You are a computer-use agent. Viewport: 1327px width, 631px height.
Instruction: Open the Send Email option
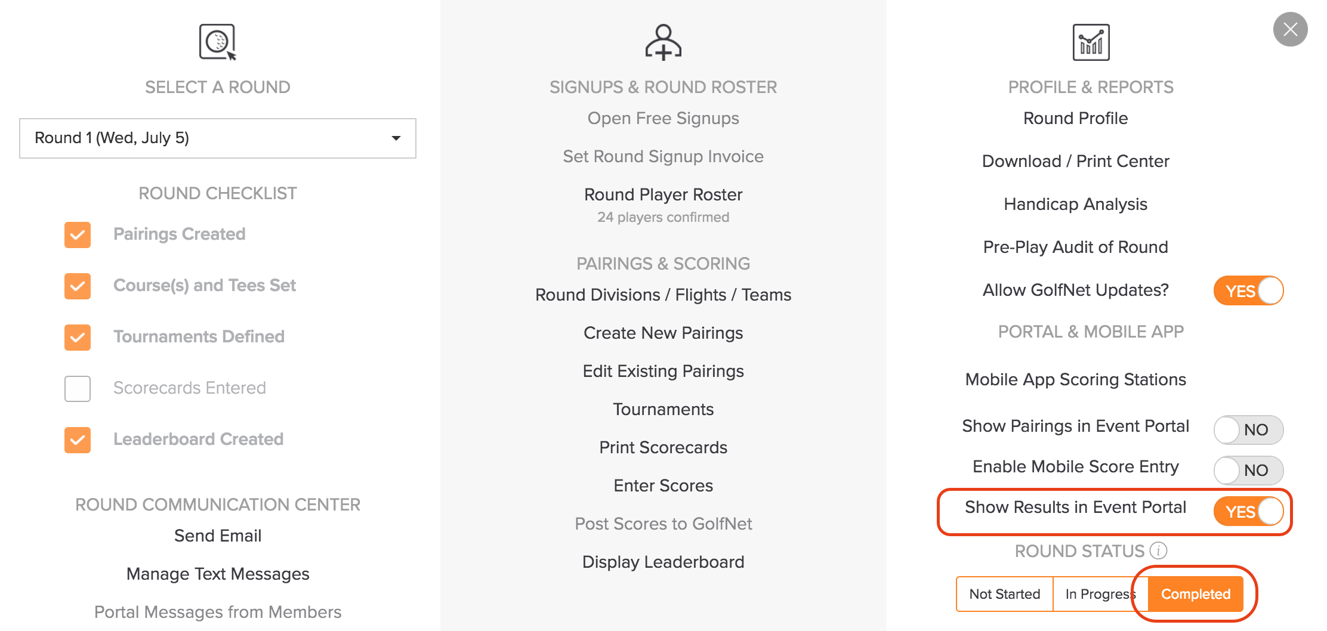click(x=218, y=536)
